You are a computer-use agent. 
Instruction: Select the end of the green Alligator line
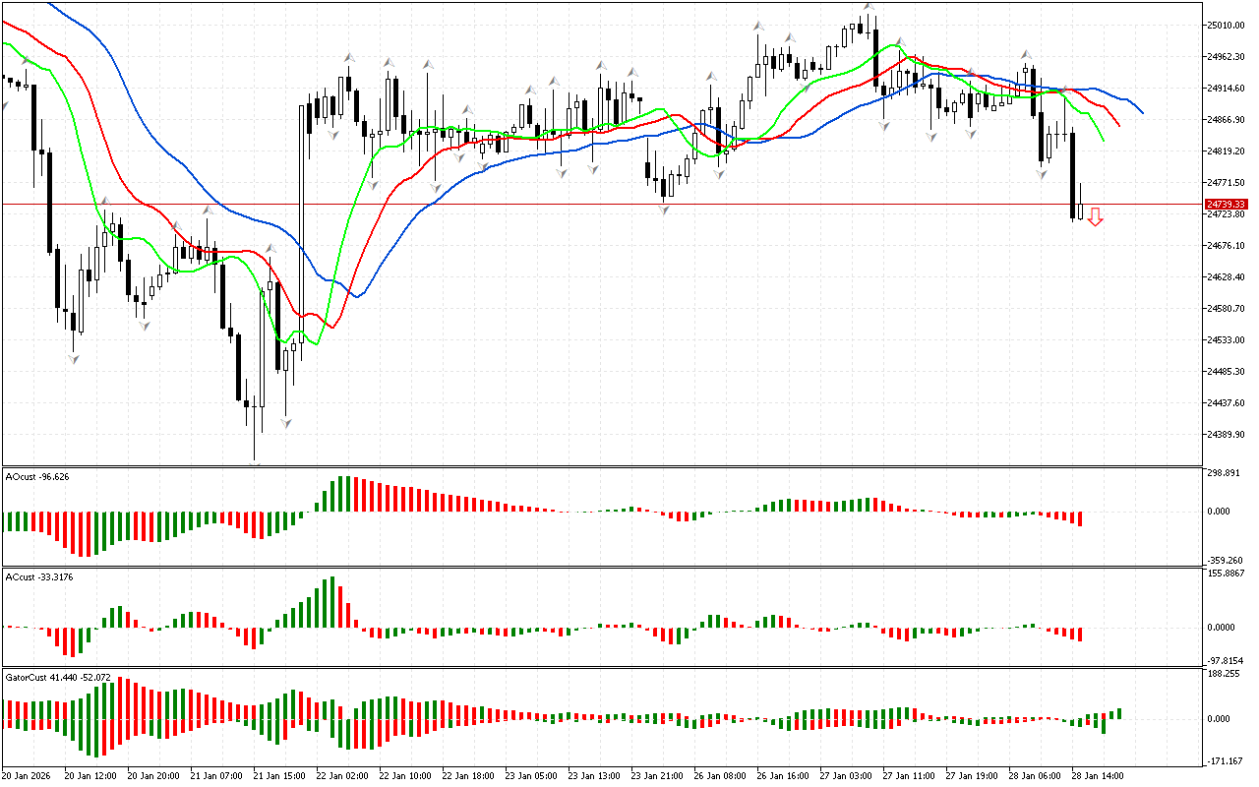point(1104,140)
